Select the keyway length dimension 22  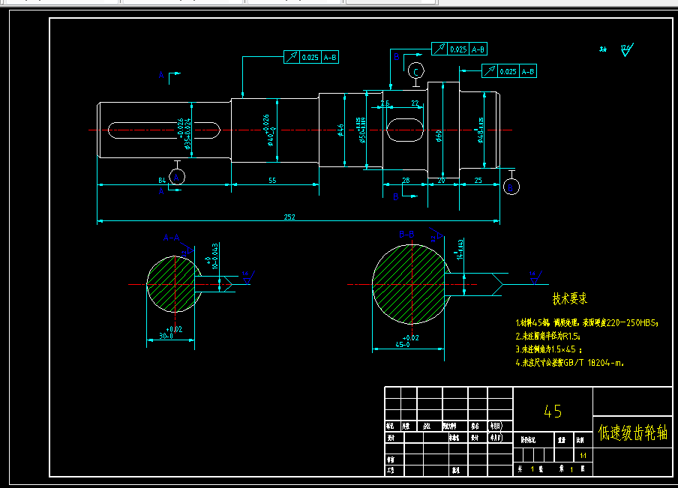pos(415,103)
